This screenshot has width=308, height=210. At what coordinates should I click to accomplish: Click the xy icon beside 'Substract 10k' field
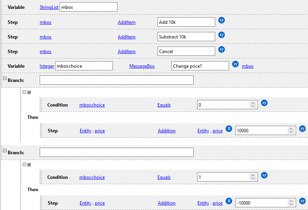pos(221,35)
